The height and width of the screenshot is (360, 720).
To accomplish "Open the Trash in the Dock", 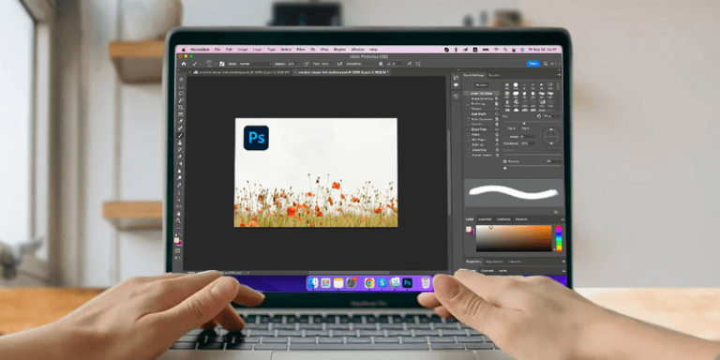I will point(427,283).
